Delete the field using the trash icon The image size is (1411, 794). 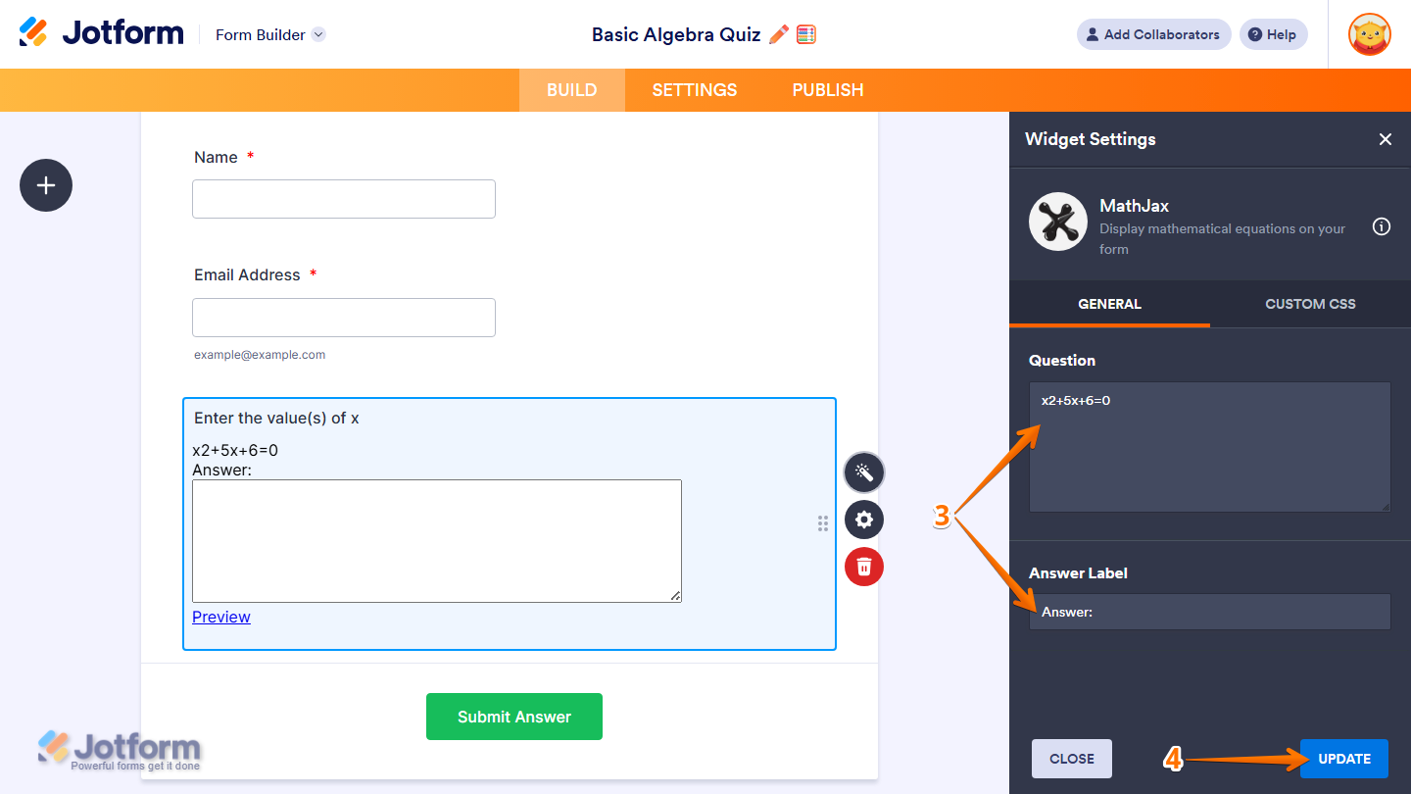(863, 566)
